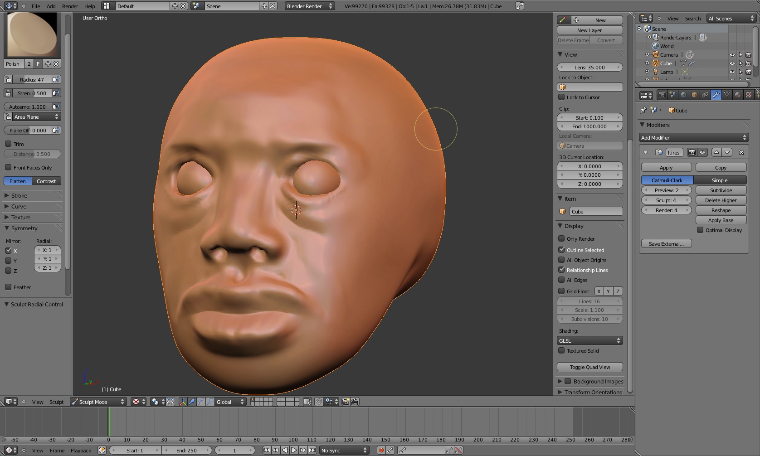760x456 pixels.
Task: Toggle the Outline Selected checkbox
Action: point(561,250)
